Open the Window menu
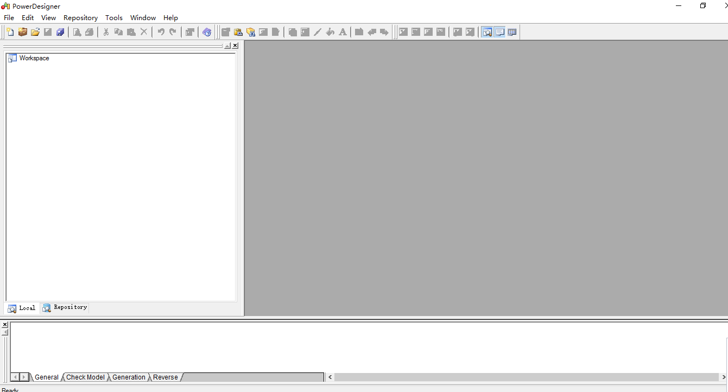Viewport: 728px width, 392px height. 143,18
